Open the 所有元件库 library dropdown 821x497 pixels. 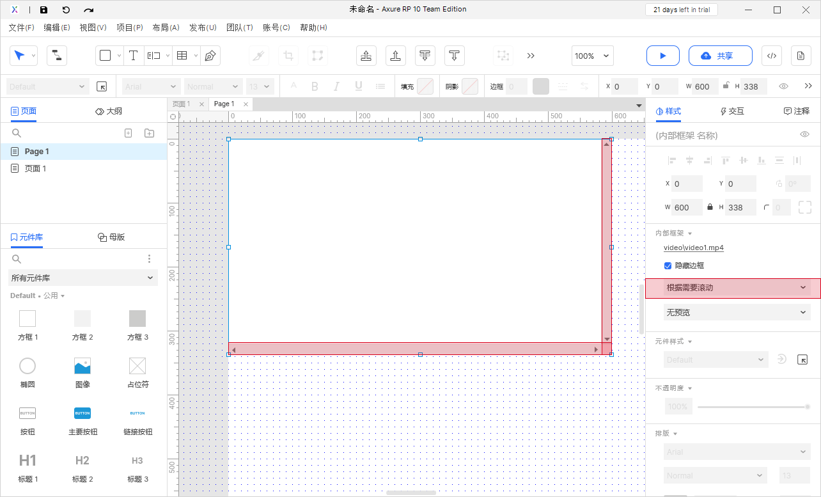[x=83, y=278]
